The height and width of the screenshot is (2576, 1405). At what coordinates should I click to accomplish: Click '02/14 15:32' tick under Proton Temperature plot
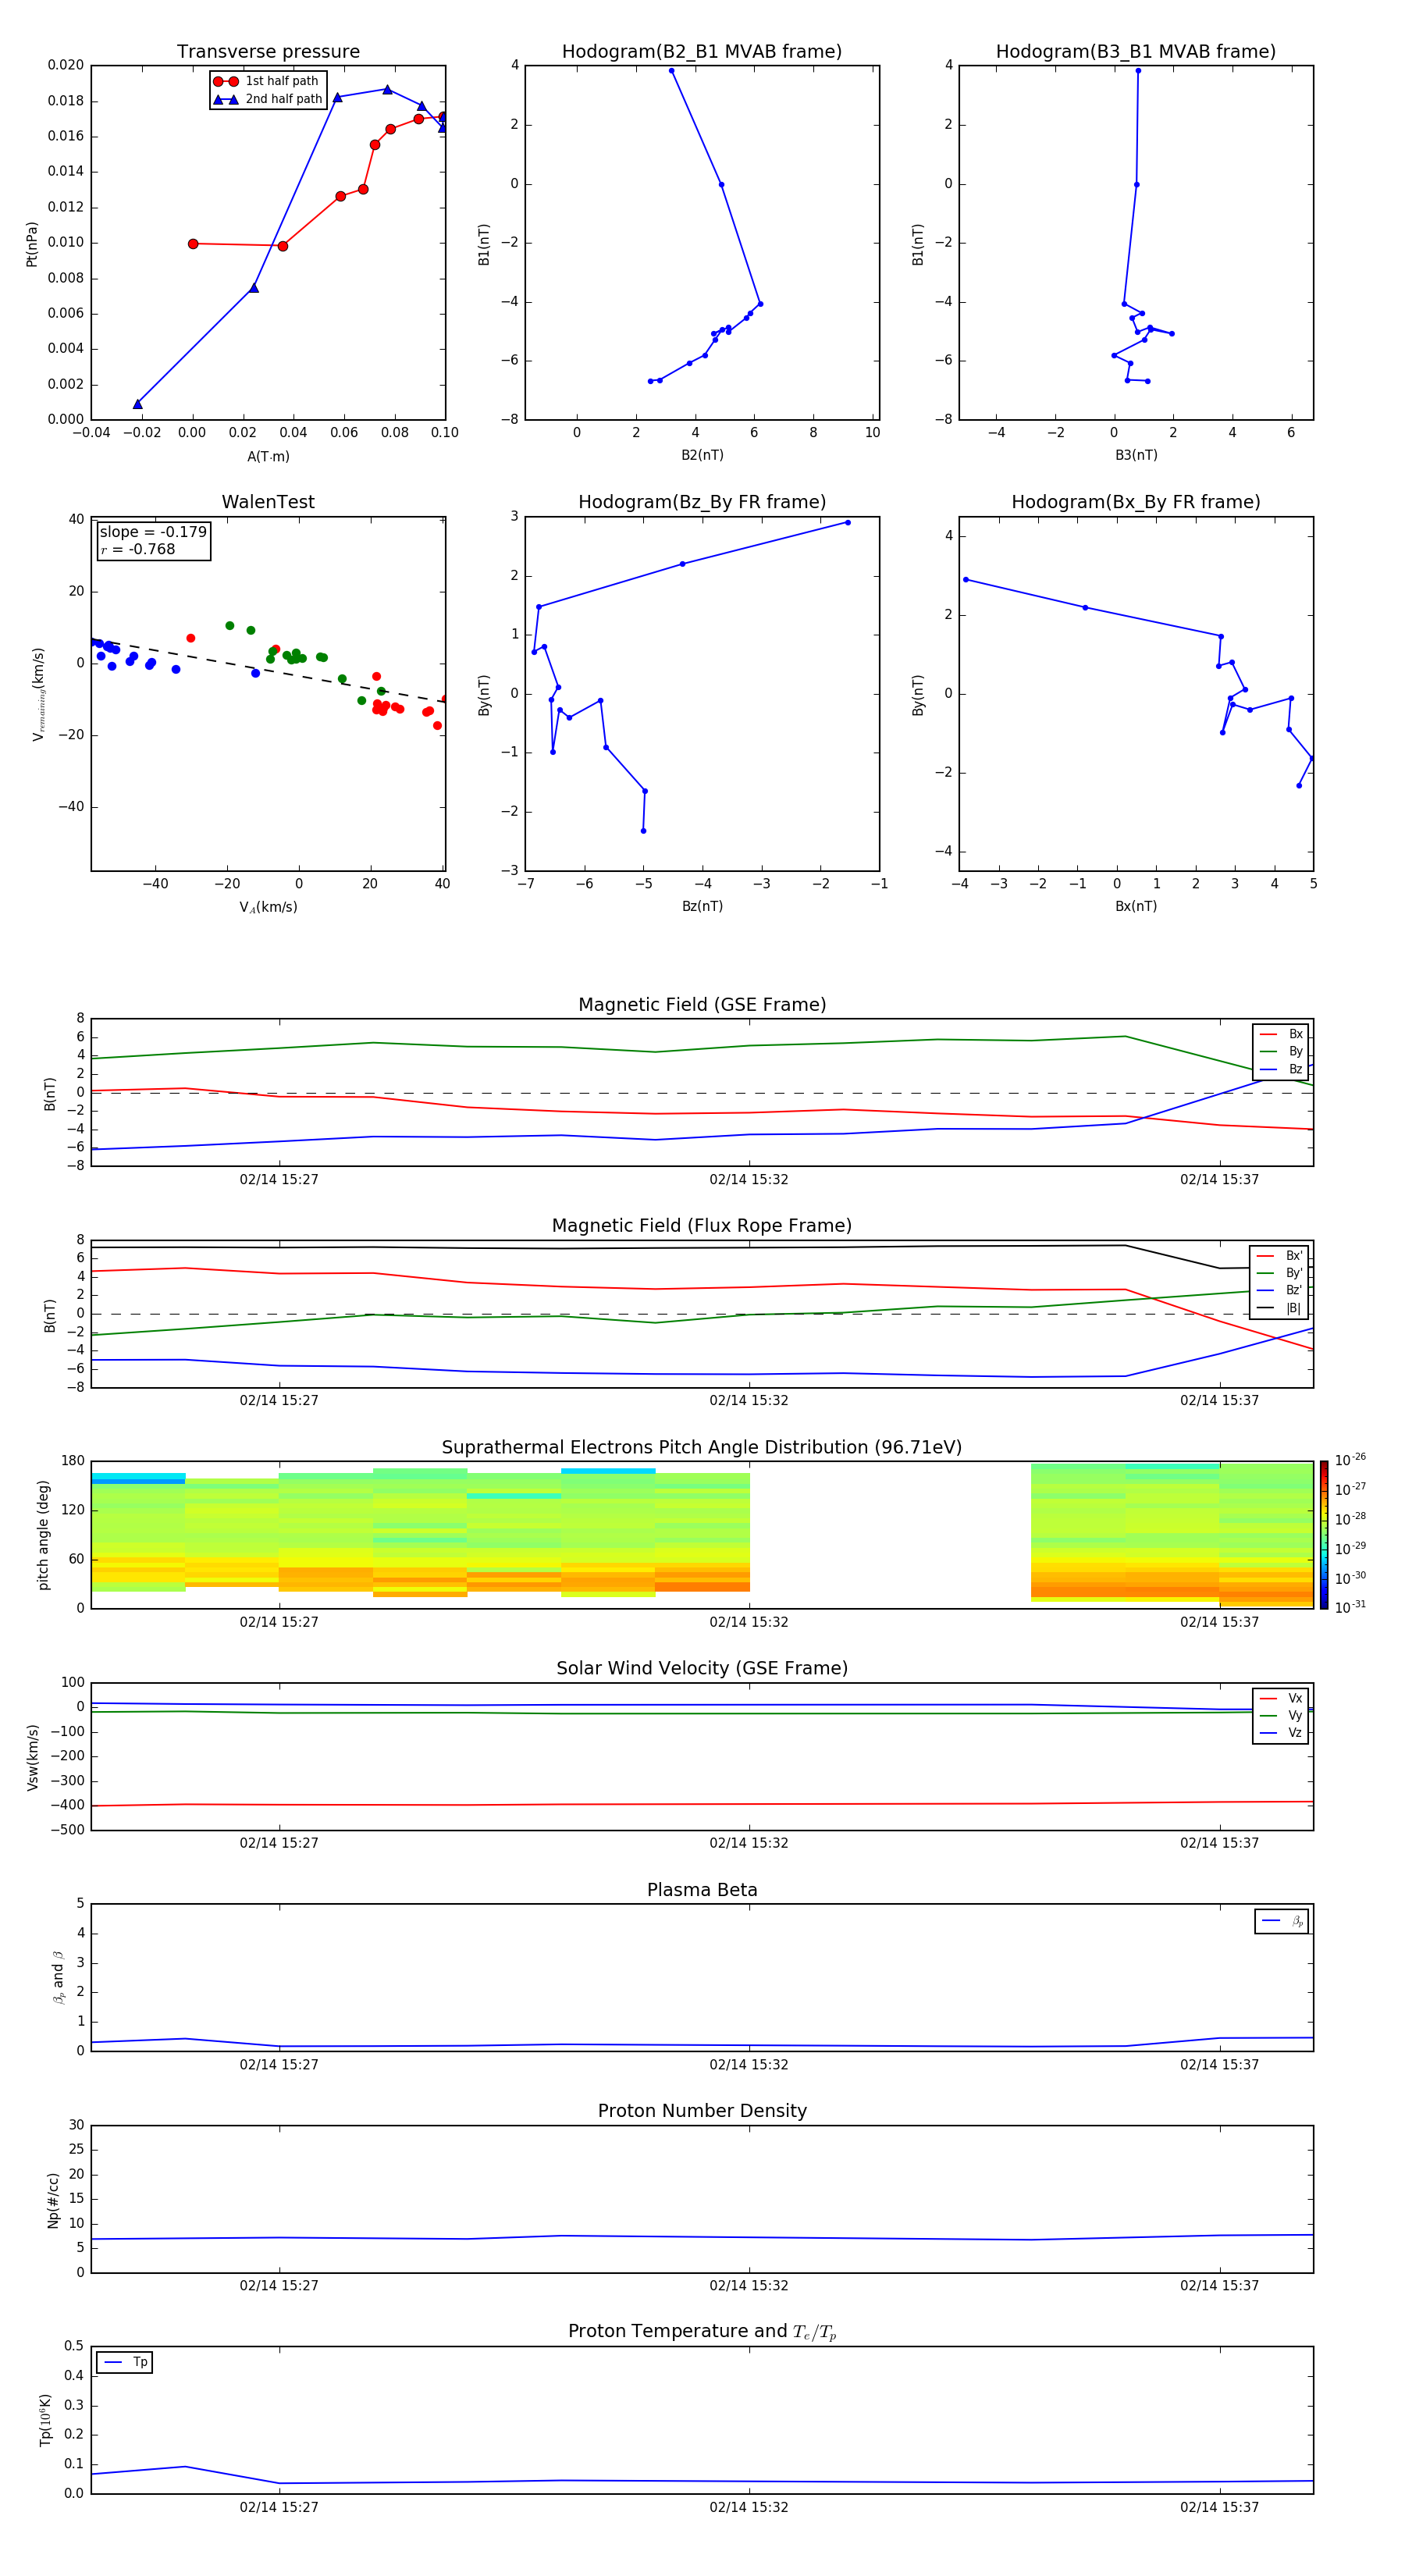click(x=749, y=2507)
